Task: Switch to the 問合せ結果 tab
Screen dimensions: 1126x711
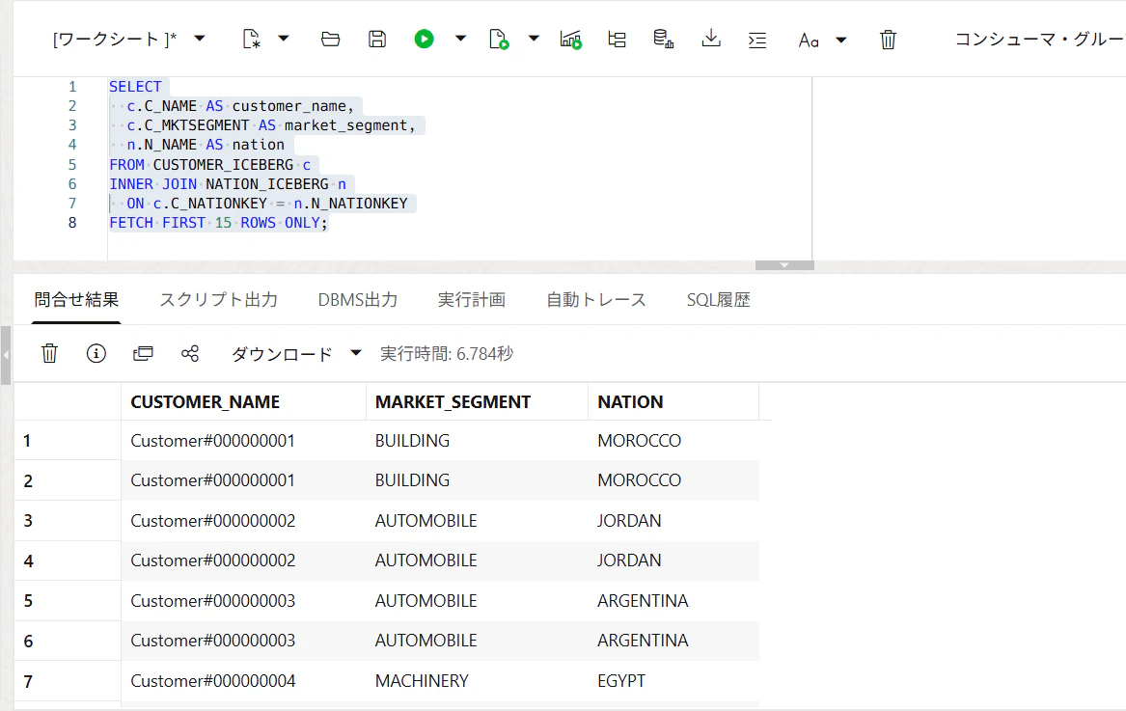Action: click(76, 299)
